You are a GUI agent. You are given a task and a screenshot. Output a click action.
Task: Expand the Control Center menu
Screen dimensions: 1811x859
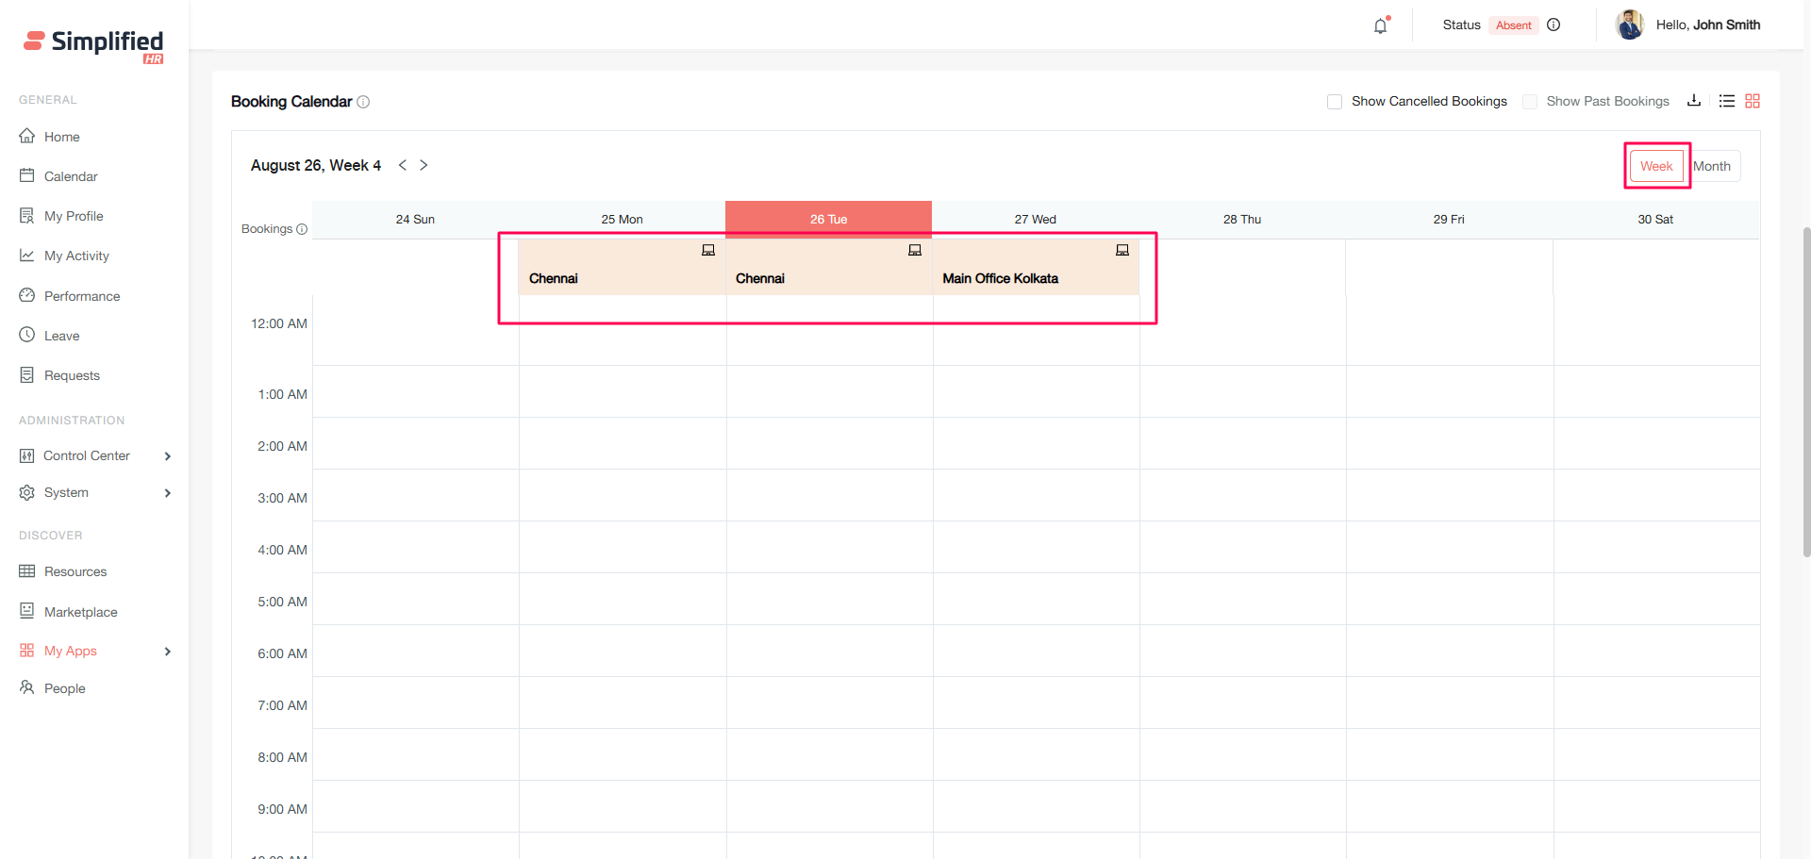[168, 456]
